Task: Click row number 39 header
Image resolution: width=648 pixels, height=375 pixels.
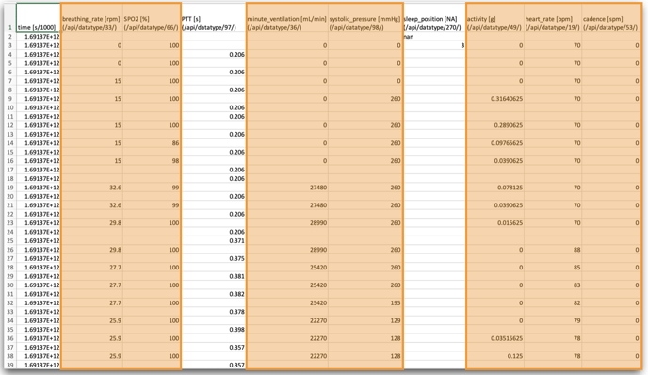Action: [x=10, y=365]
